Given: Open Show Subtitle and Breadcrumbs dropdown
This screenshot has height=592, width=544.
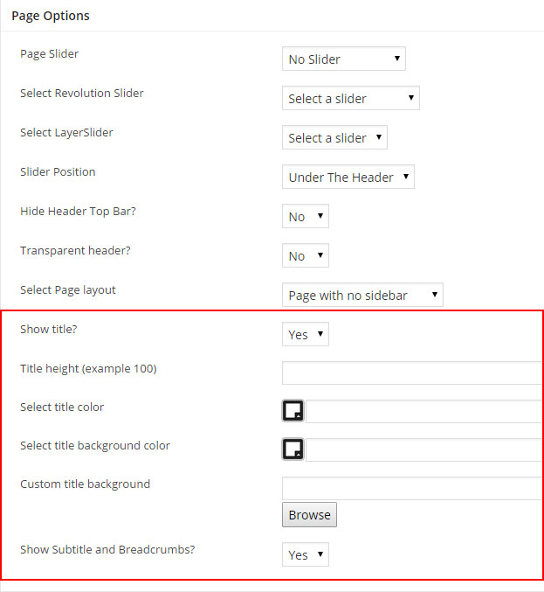Looking at the screenshot, I should point(305,555).
